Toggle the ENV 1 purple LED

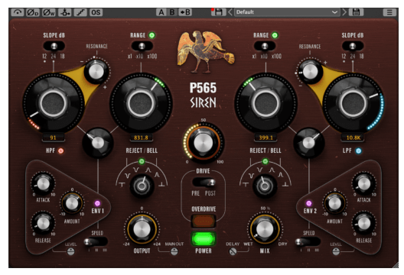click(97, 203)
